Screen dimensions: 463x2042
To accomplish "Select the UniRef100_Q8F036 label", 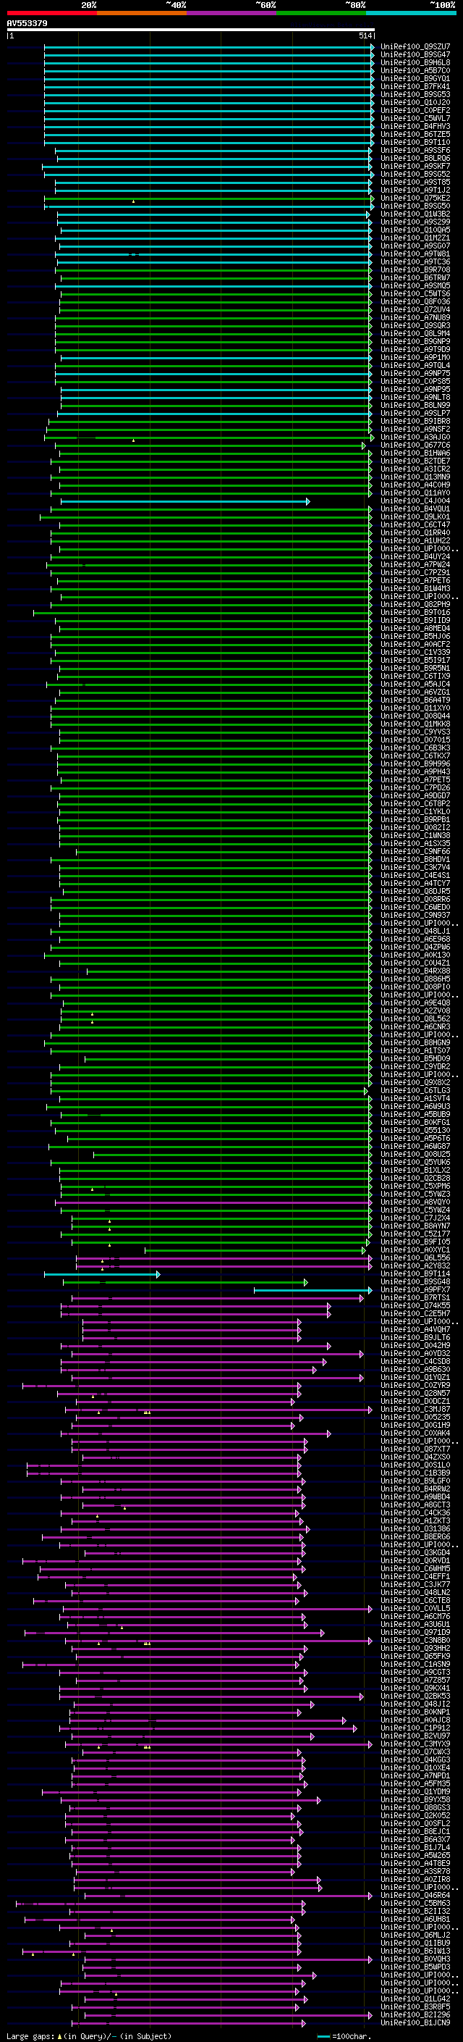I will click(x=415, y=302).
